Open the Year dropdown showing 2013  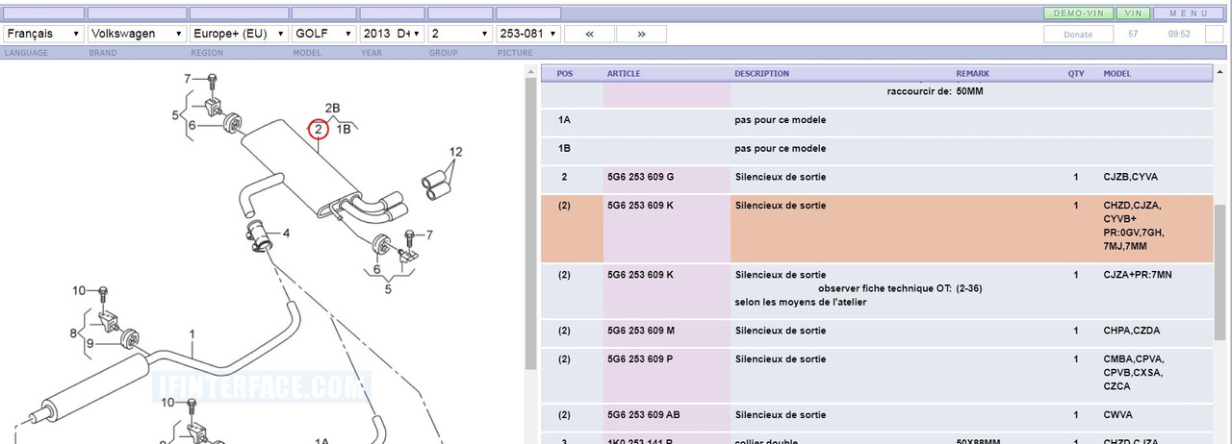pyautogui.click(x=392, y=34)
